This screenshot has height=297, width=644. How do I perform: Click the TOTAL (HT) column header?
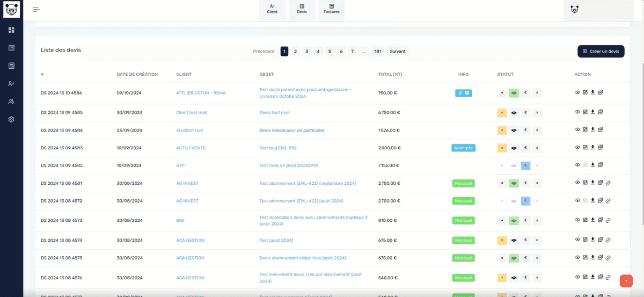point(390,74)
